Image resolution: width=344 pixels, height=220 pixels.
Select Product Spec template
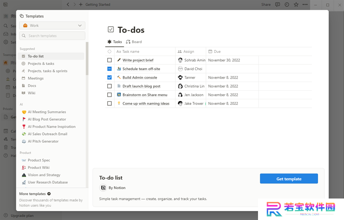[x=51, y=160]
